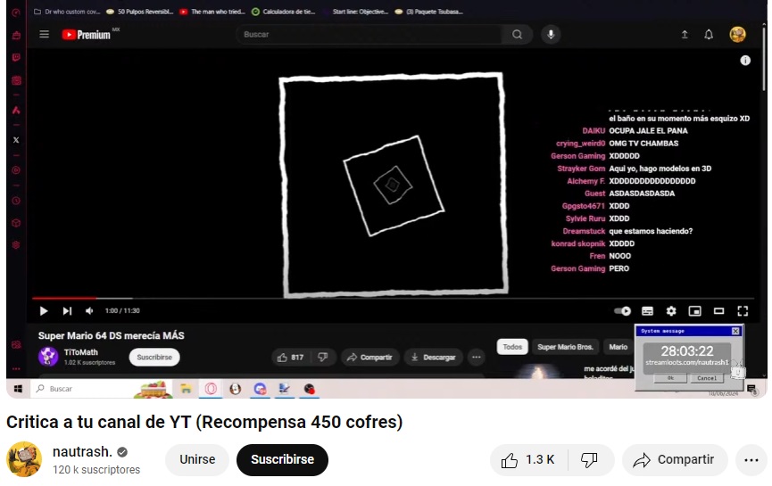Open the three-dots menu beside large Compartir
Image resolution: width=772 pixels, height=486 pixels.
(x=751, y=460)
